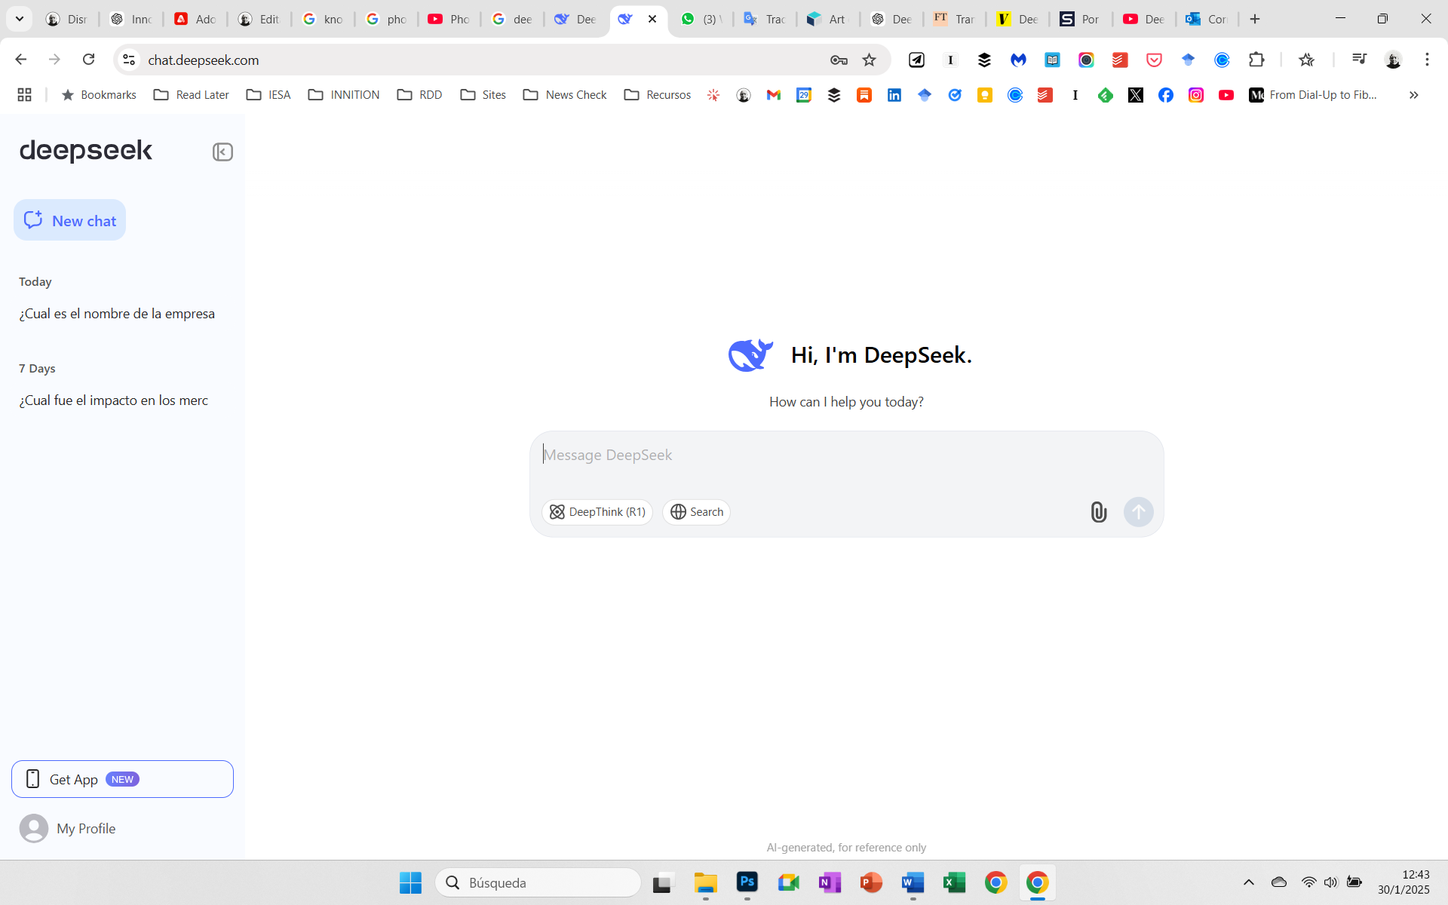This screenshot has height=905, width=1448.
Task: Open chat '¿Cual es el nombre de la empresa'
Action: click(x=117, y=314)
